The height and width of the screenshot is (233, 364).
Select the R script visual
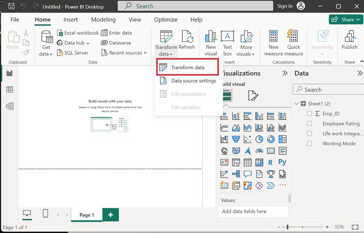point(270,162)
